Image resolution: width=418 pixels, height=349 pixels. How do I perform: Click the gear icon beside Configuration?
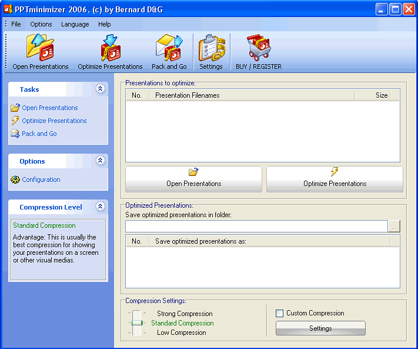point(15,180)
